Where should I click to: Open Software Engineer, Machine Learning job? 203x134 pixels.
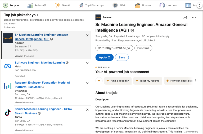tap(40, 63)
